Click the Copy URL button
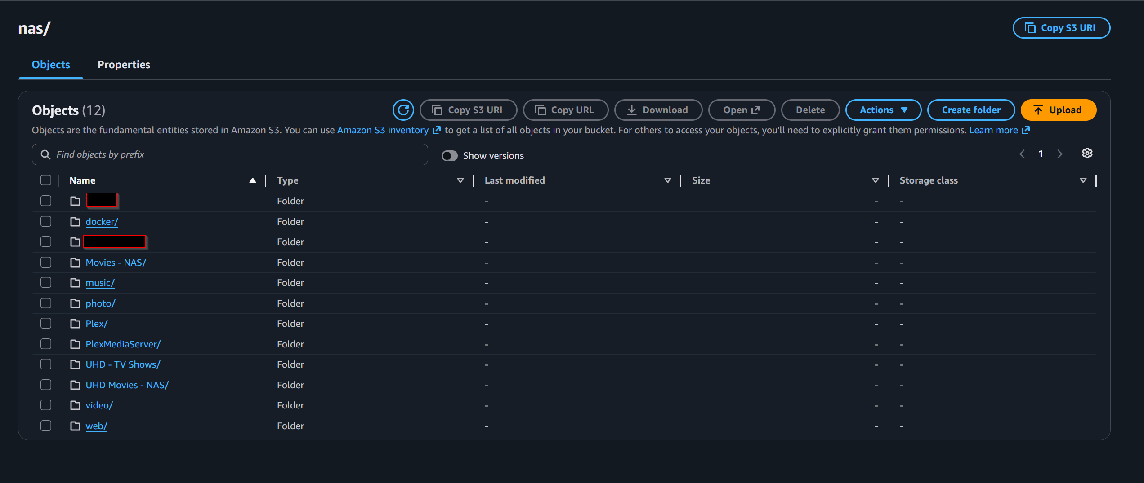This screenshot has width=1144, height=483. [566, 110]
